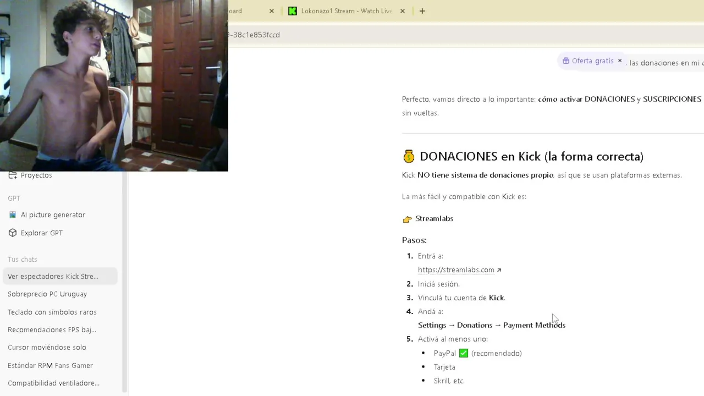Click the 'Streamlabs' bold text
The height and width of the screenshot is (396, 704).
click(434, 218)
